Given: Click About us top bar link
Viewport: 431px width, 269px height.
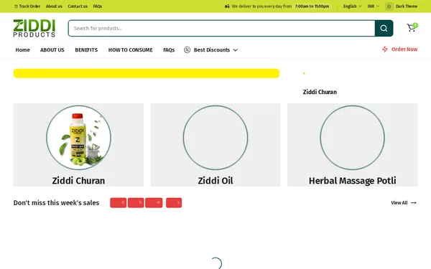Looking at the screenshot, I should pos(54,6).
